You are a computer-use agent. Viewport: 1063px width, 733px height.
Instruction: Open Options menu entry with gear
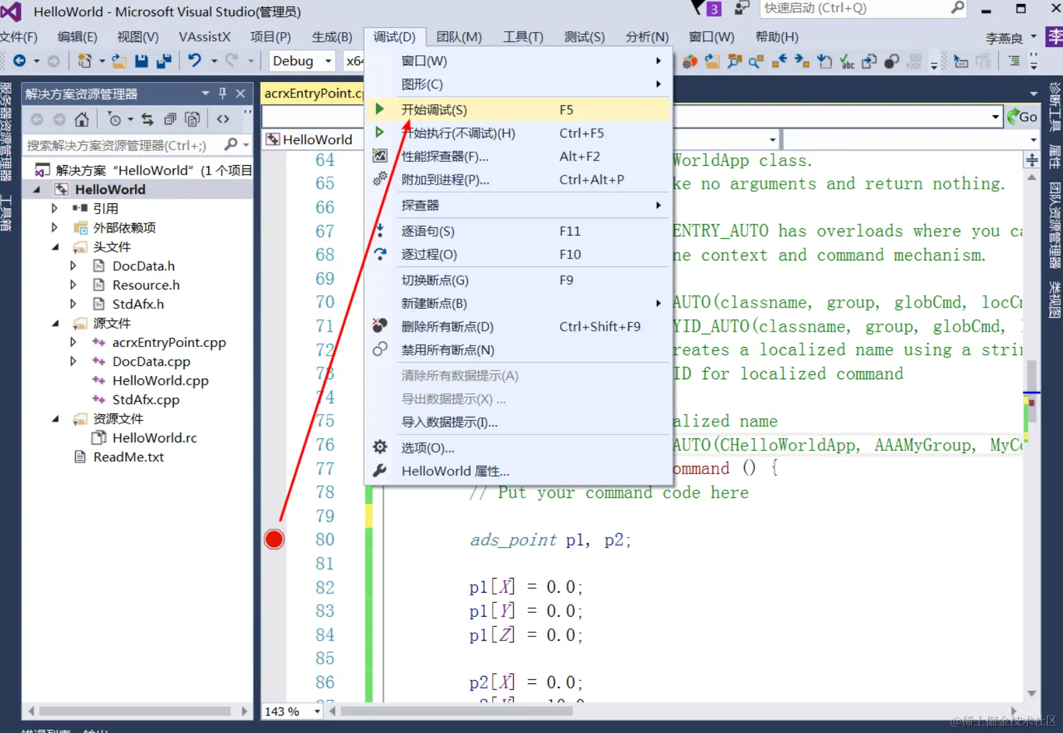[x=518, y=448]
